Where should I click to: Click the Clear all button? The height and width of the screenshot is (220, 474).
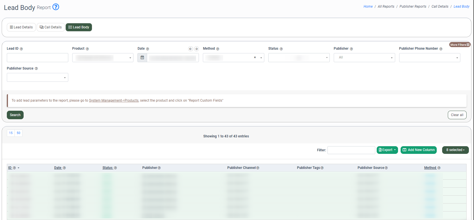coord(457,115)
